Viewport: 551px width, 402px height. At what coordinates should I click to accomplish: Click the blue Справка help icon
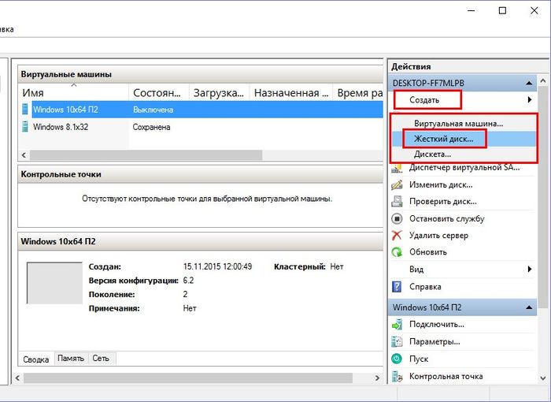(397, 287)
